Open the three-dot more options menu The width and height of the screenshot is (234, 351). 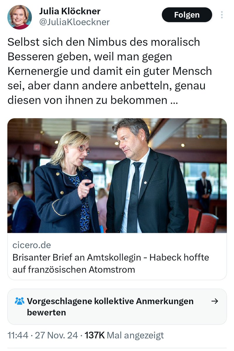(222, 15)
